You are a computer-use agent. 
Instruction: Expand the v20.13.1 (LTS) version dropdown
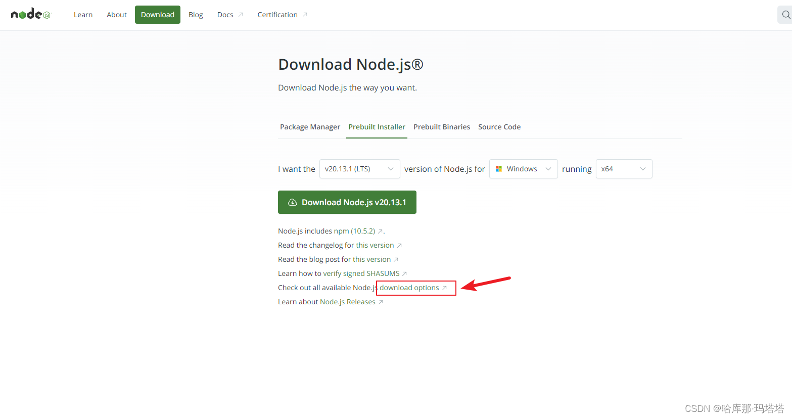pos(360,169)
